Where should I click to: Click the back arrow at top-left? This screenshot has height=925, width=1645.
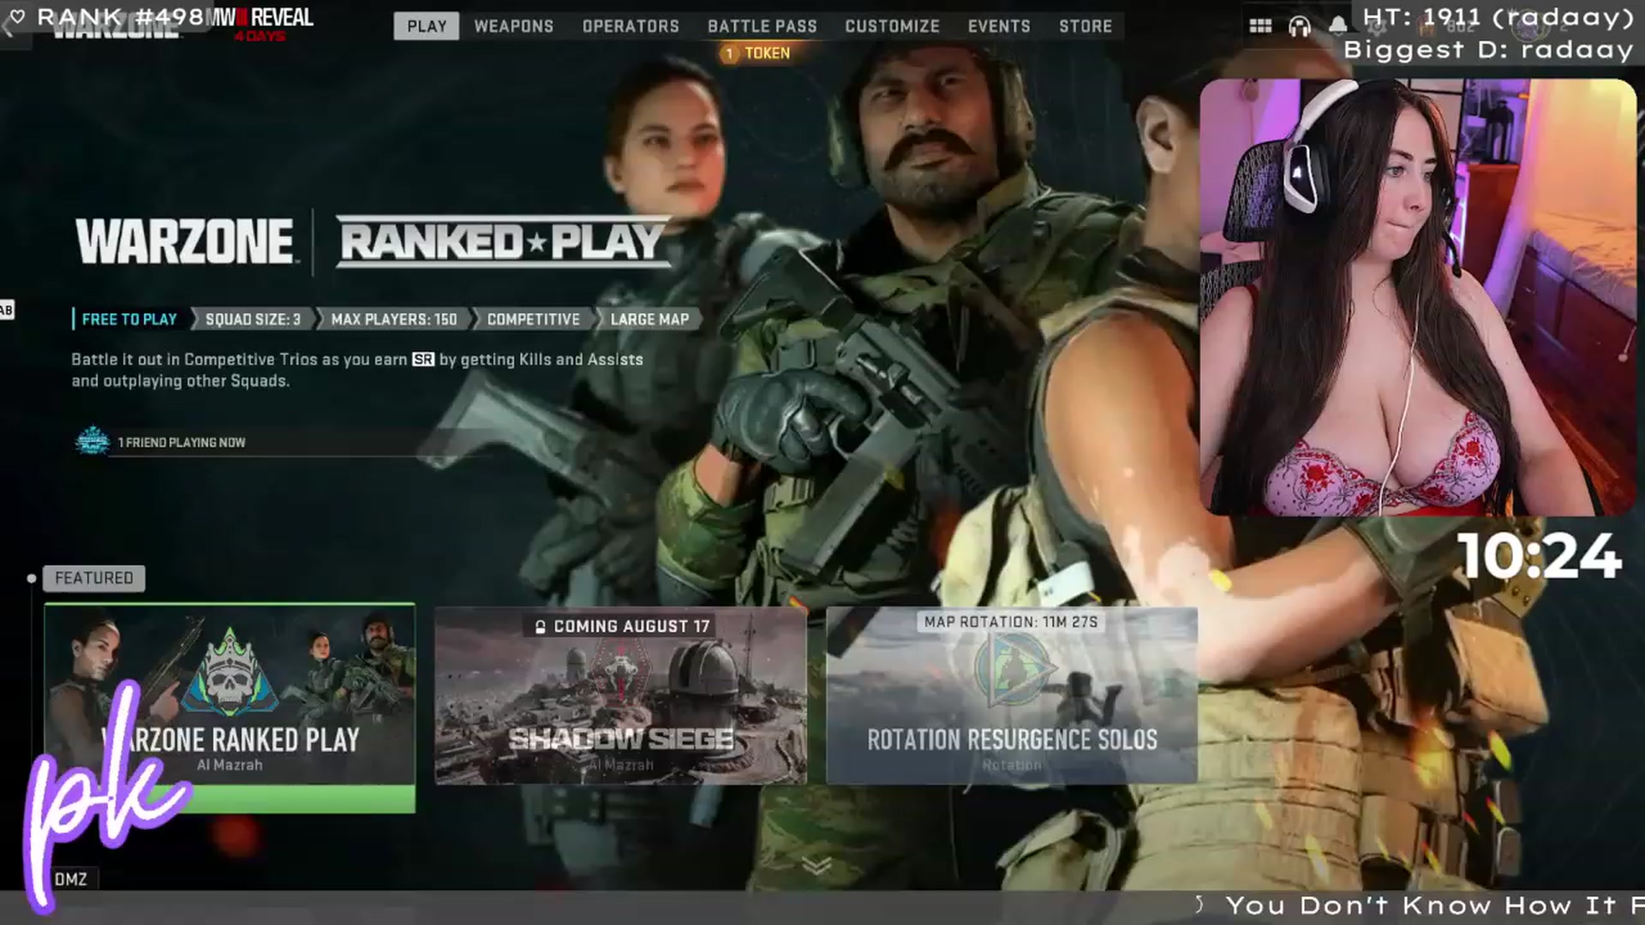[9, 27]
